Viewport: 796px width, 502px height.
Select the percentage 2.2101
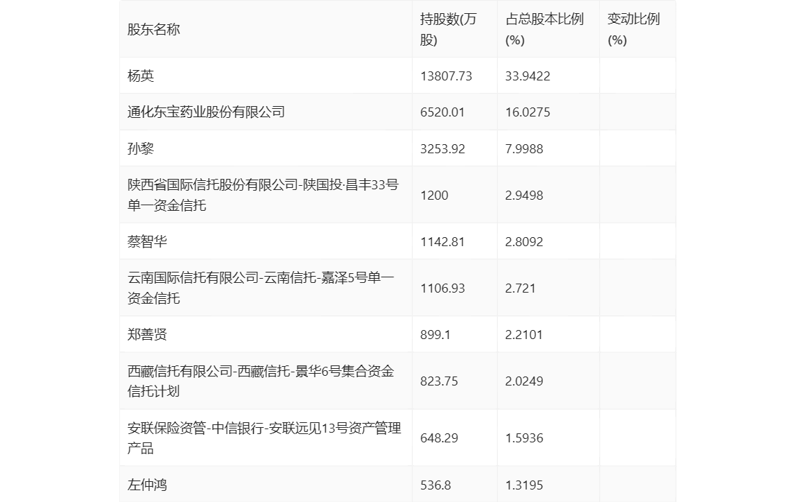pos(524,334)
